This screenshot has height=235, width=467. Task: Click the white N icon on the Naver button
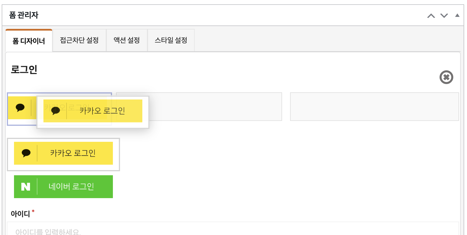coord(26,187)
